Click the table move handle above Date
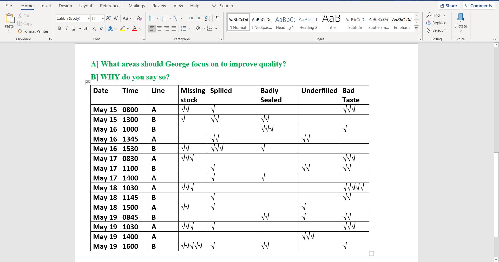The height and width of the screenshot is (262, 499). point(88,83)
